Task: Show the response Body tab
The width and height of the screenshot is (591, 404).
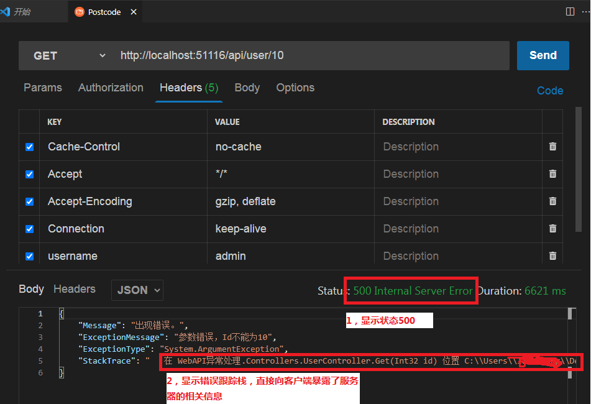Action: click(x=31, y=289)
